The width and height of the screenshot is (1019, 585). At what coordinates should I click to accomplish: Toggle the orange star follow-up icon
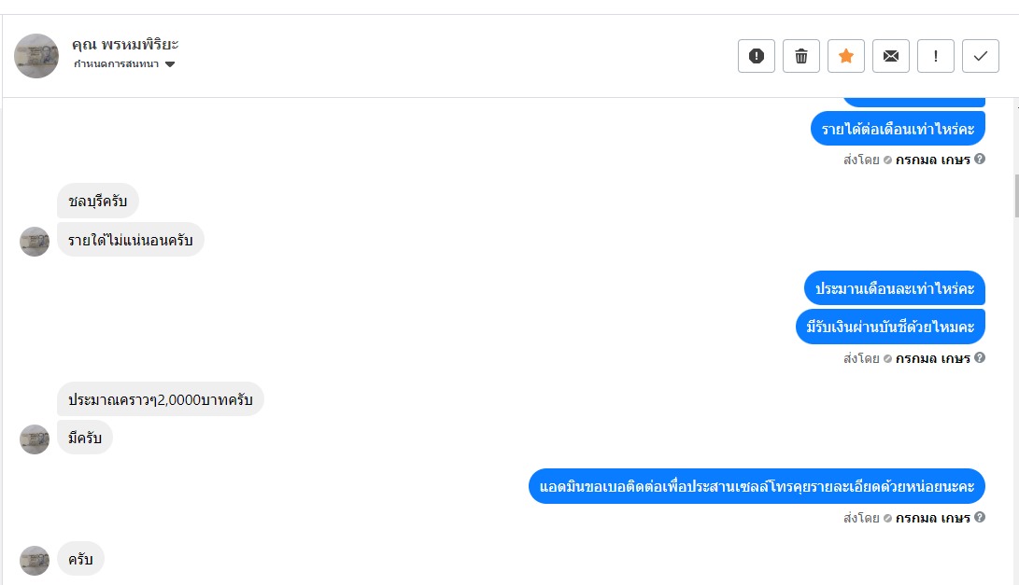[846, 56]
